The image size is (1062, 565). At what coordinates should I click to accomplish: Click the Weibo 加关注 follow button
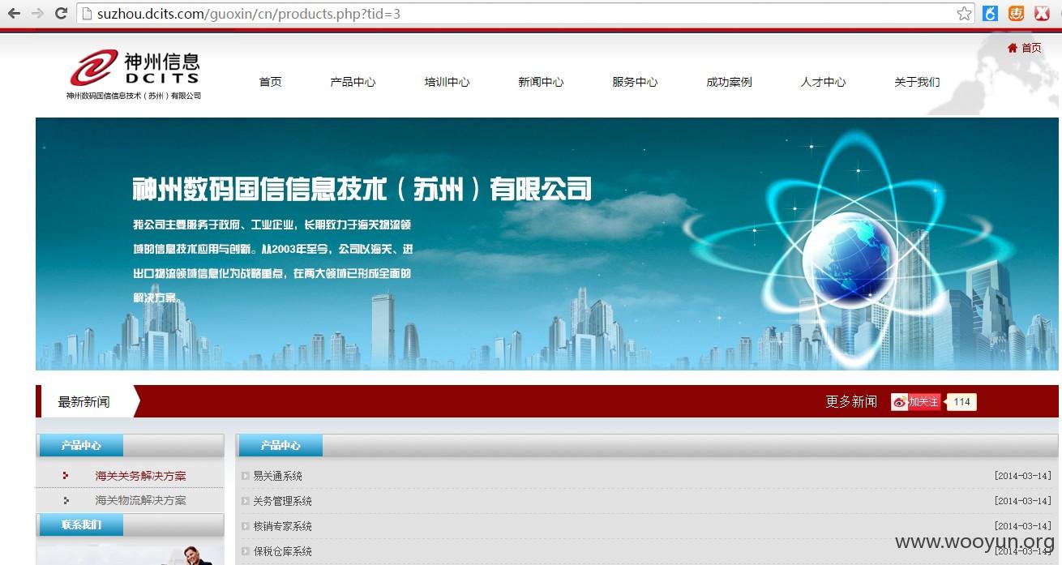916,402
